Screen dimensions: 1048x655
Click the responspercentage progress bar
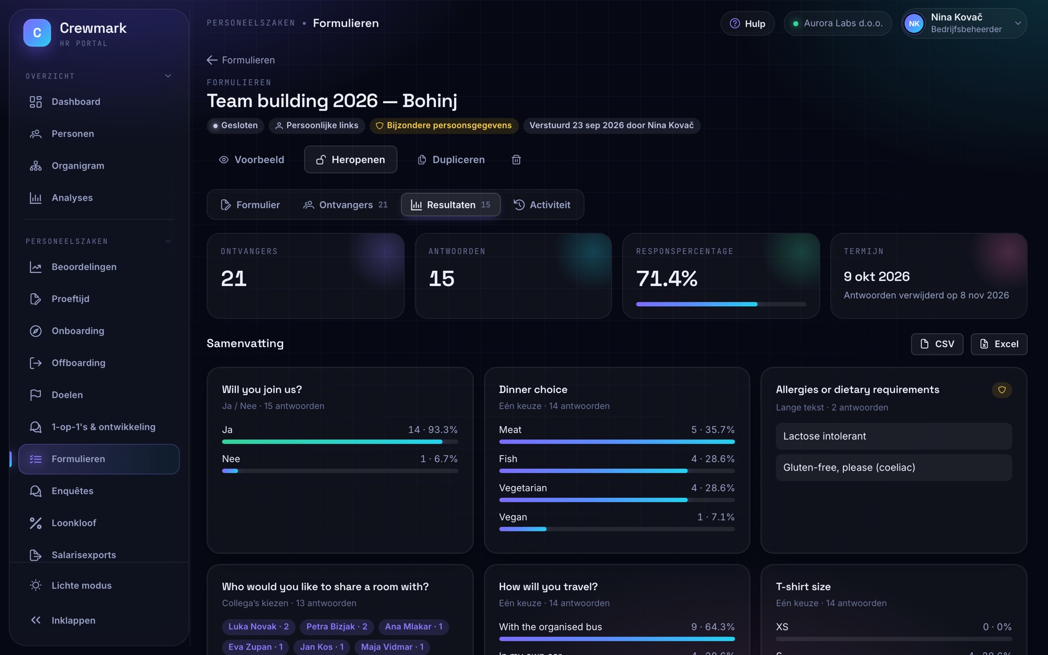pos(720,304)
